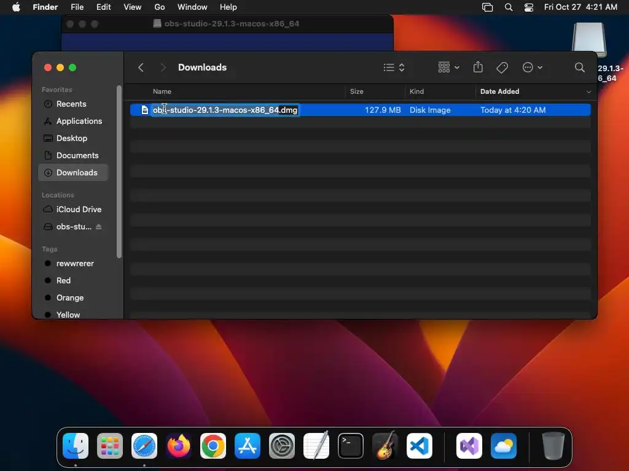Open System Settings from the Dock

pos(281,446)
